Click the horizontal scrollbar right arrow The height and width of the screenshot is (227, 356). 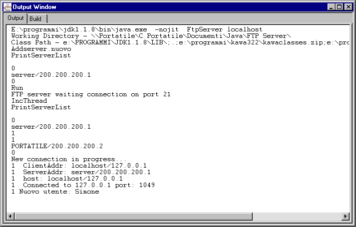click(x=345, y=216)
